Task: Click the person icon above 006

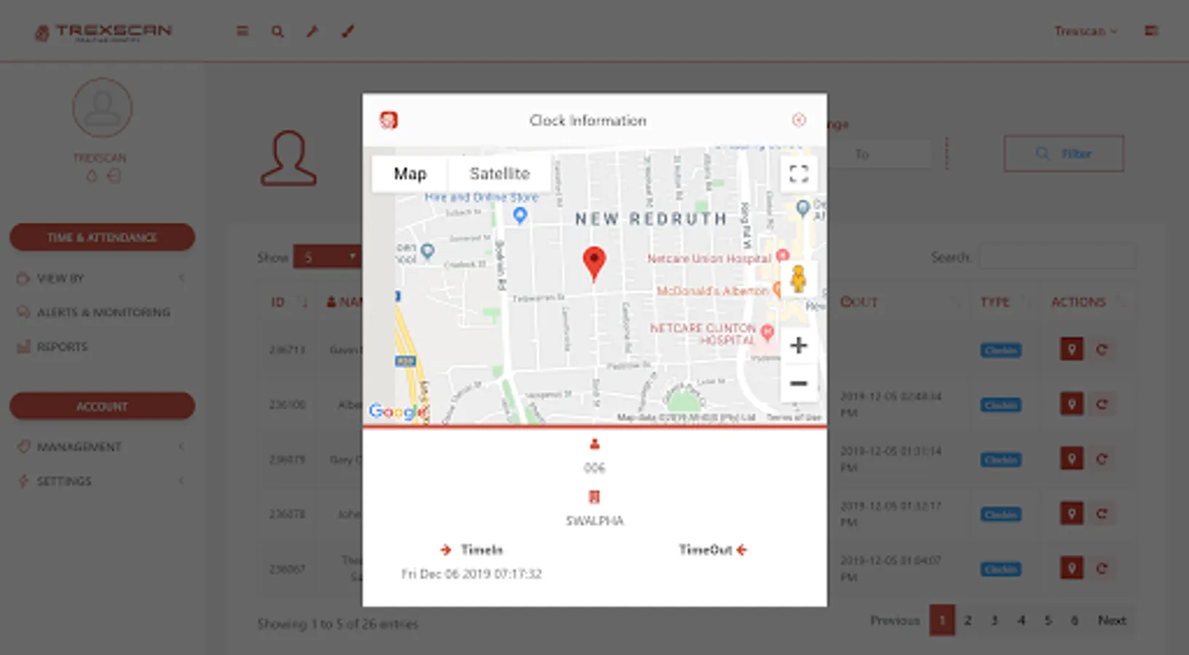Action: click(594, 444)
